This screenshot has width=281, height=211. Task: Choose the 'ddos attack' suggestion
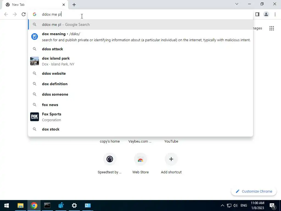(x=140, y=49)
